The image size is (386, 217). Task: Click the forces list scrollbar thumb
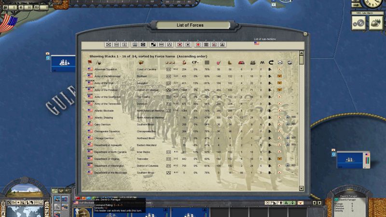(x=301, y=60)
